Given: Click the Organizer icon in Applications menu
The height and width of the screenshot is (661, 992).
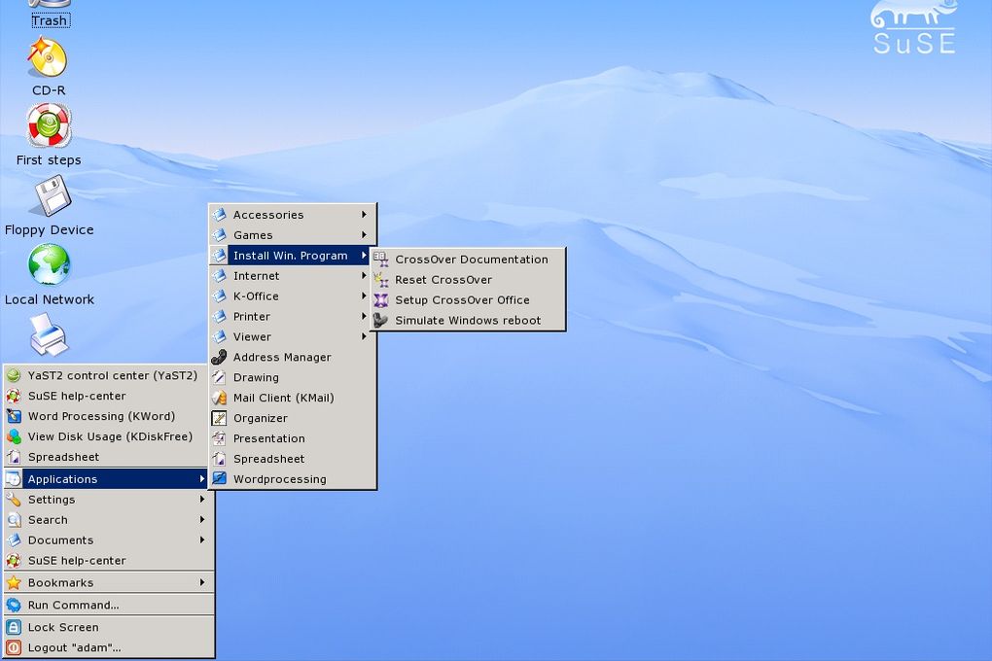Looking at the screenshot, I should point(219,418).
